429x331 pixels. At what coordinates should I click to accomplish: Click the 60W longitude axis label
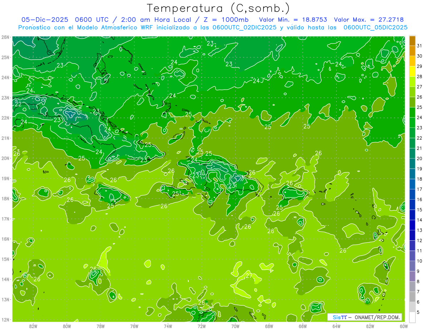(x=404, y=326)
